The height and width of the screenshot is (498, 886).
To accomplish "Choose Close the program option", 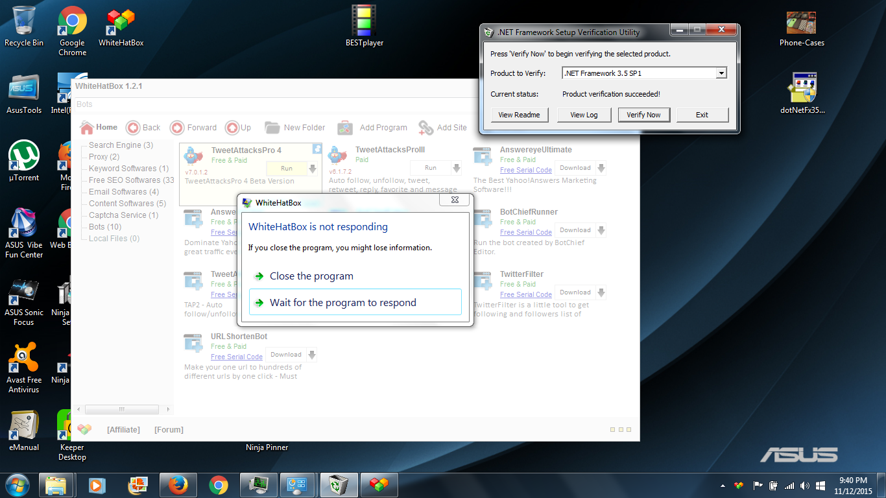I will tap(311, 276).
